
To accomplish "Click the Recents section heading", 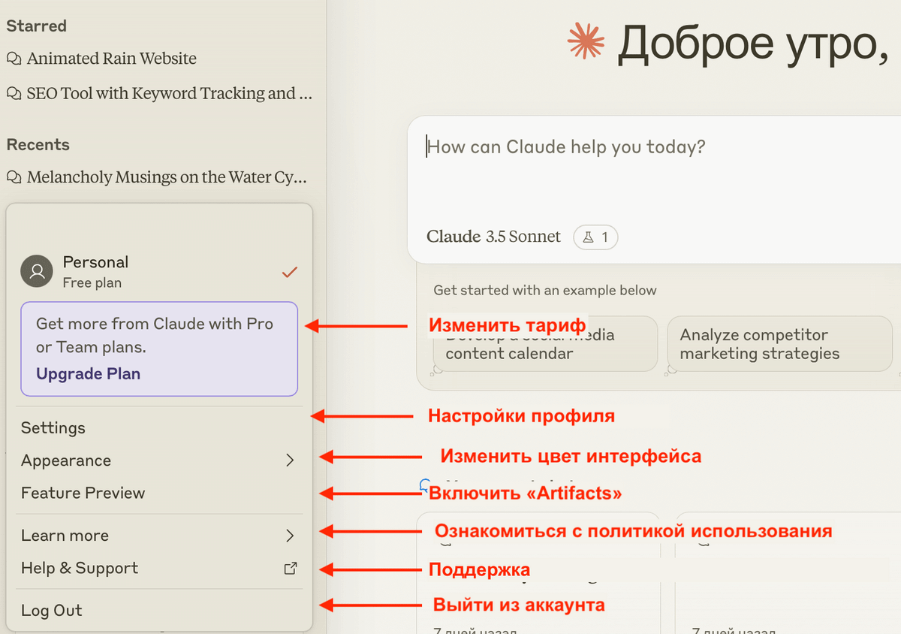I will click(38, 144).
